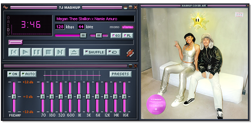Image resolution: width=251 pixels, height=124 pixels.
Task: Adjust the 70 Hz band slider
Action: [x=43, y=97]
